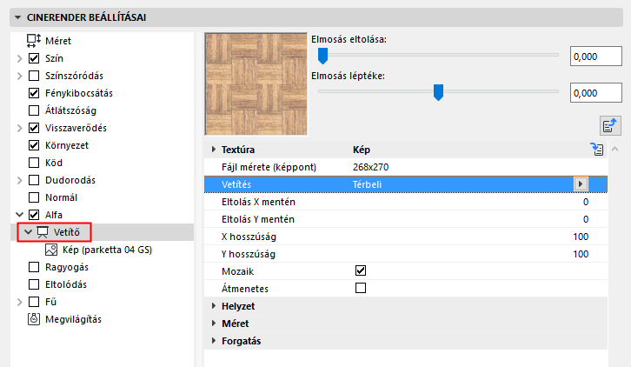Image resolution: width=631 pixels, height=367 pixels.
Task: Click the export settings icon below sliders
Action: (610, 126)
